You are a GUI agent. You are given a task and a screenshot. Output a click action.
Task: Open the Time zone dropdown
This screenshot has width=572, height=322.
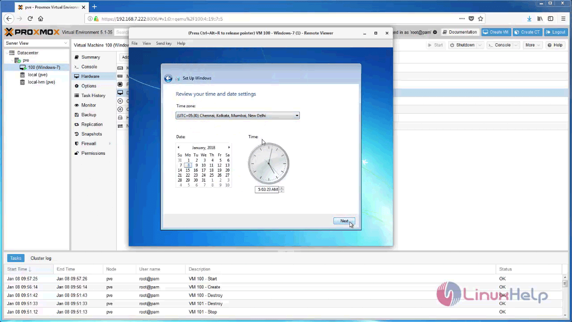pos(238,115)
